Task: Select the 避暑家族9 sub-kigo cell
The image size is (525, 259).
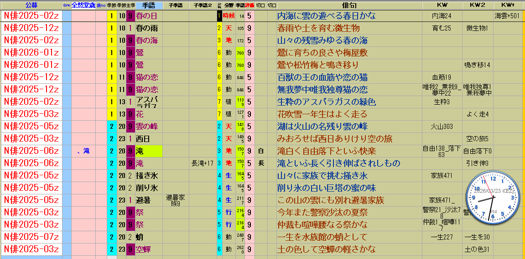Action: point(175,200)
